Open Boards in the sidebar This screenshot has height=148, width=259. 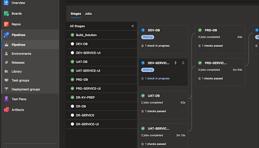coord(17,14)
